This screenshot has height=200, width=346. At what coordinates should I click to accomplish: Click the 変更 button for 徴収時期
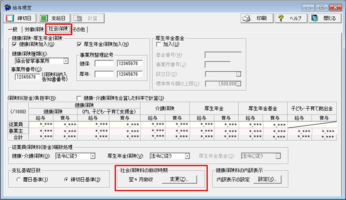[x=179, y=179]
